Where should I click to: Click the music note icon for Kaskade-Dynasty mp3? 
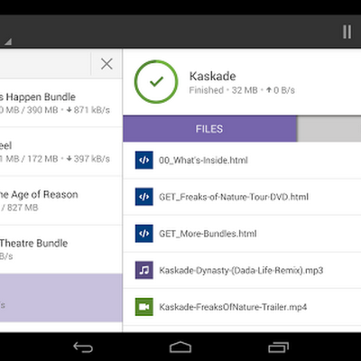[x=144, y=270]
